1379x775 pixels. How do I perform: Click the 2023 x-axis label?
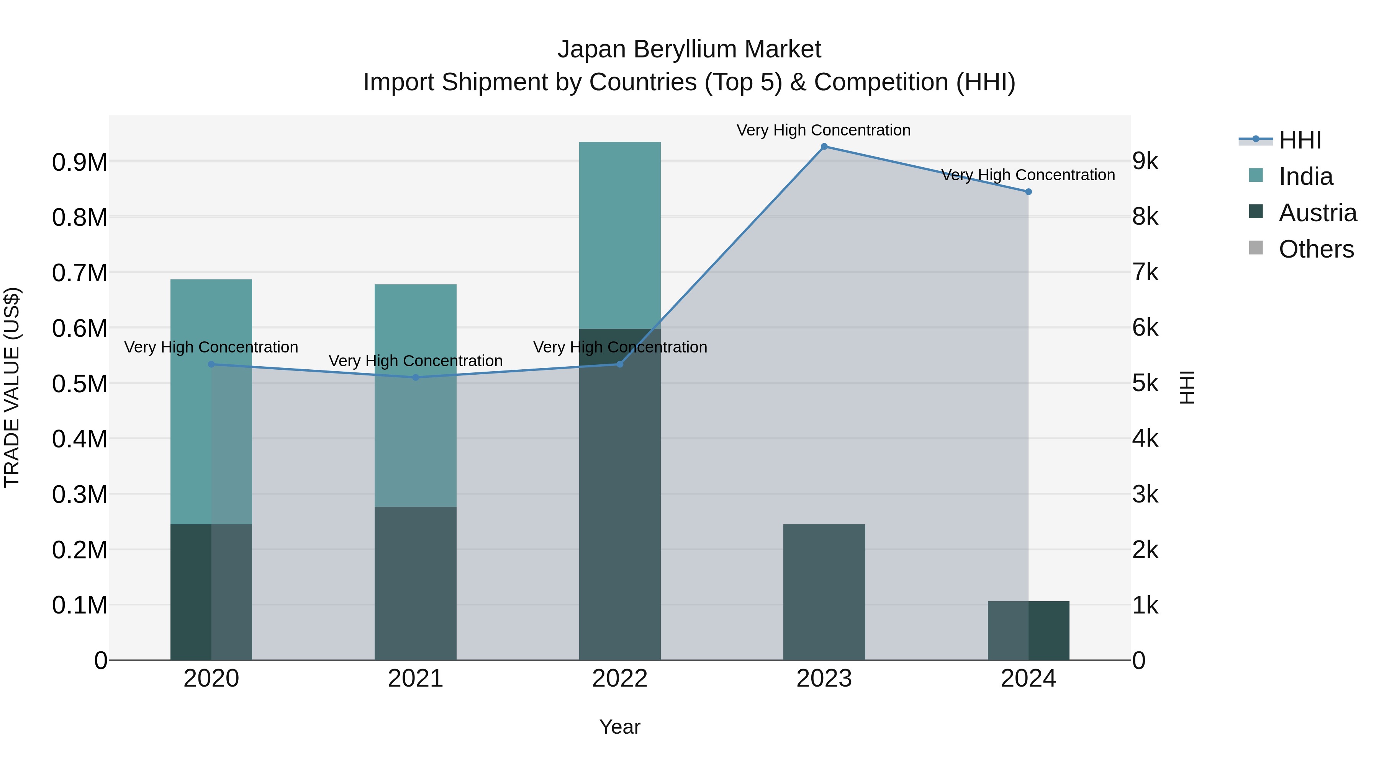tap(824, 679)
